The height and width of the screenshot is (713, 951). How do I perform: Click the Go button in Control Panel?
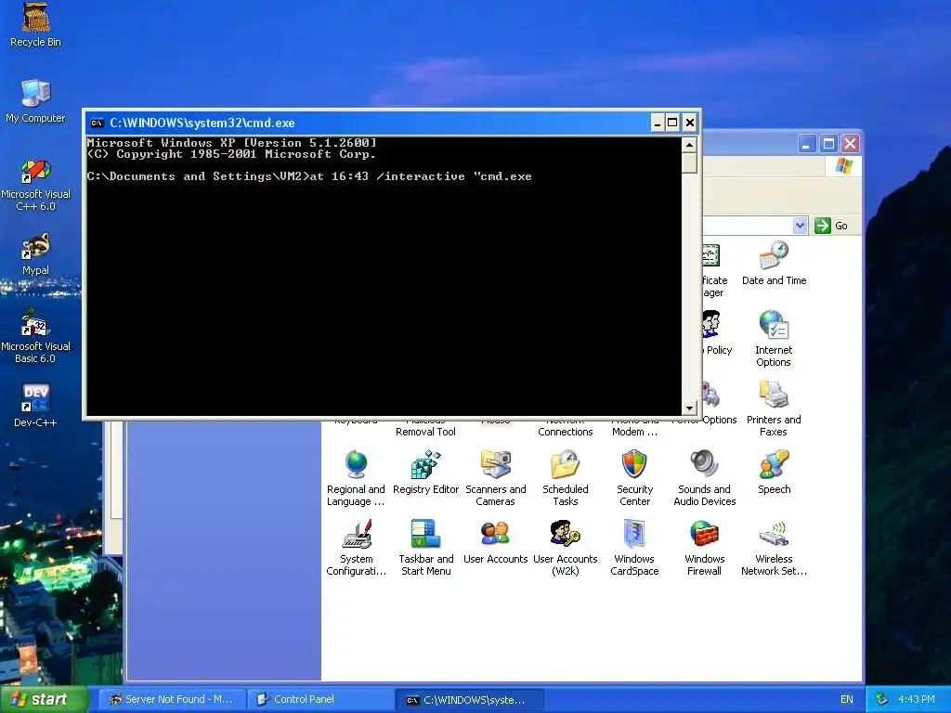831,226
